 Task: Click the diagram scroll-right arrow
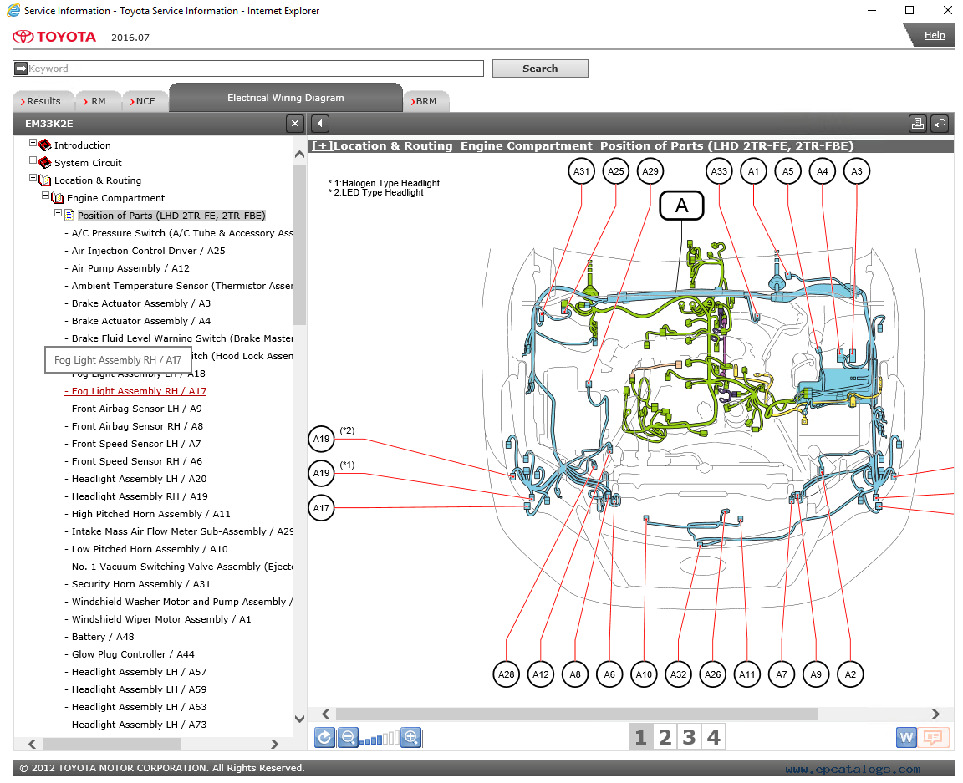[x=935, y=714]
